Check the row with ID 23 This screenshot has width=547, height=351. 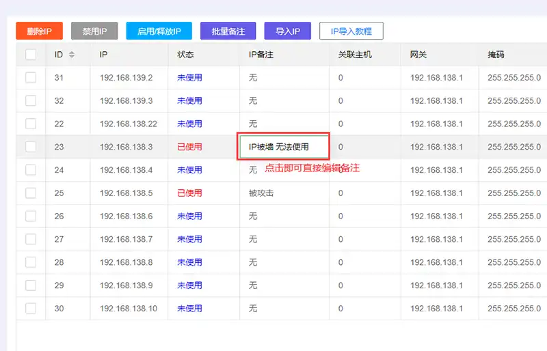[31, 146]
